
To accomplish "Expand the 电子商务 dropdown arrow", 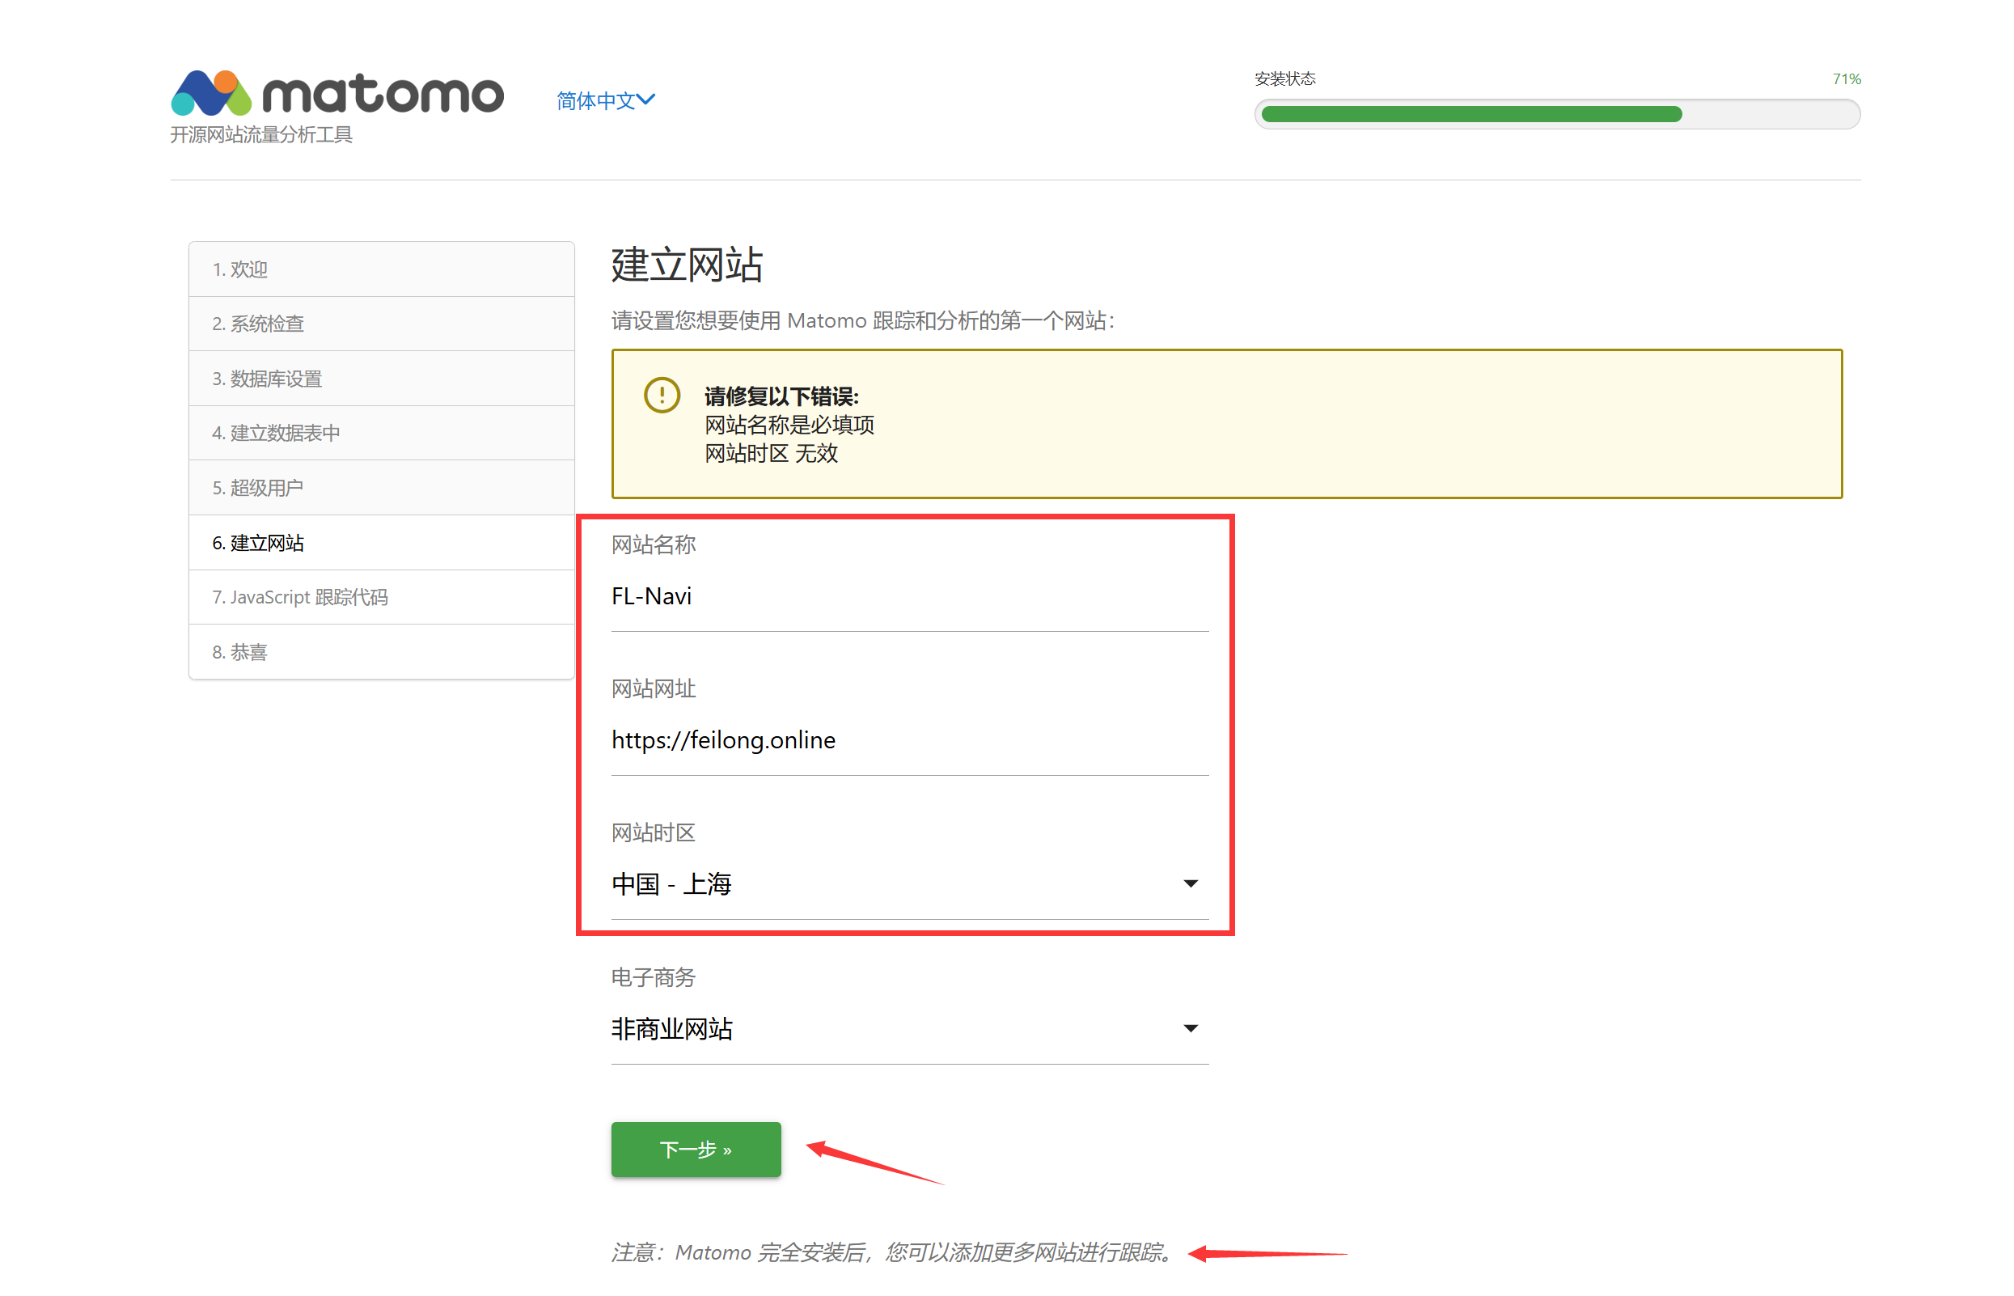I will [x=1190, y=1027].
